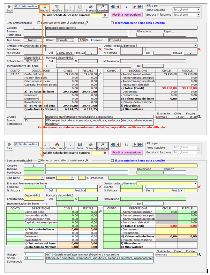This screenshot has width=210, height=275.
Task: Go to previous record in cespite 21 window
Action: pyautogui.click(x=118, y=145)
